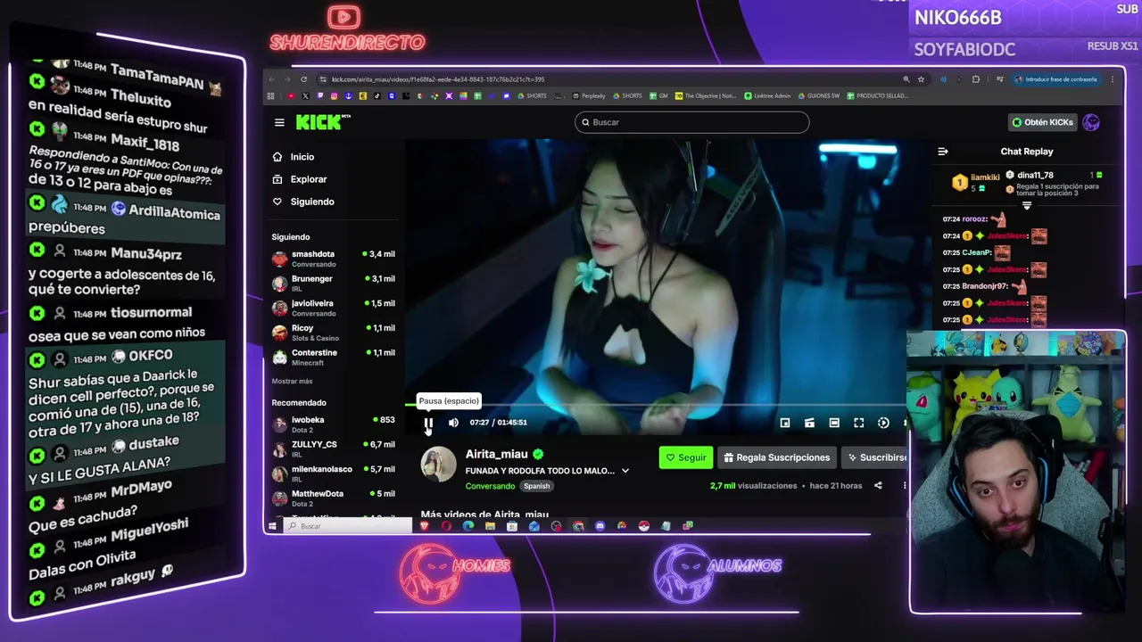Pause the video with the pause button

pyautogui.click(x=428, y=423)
